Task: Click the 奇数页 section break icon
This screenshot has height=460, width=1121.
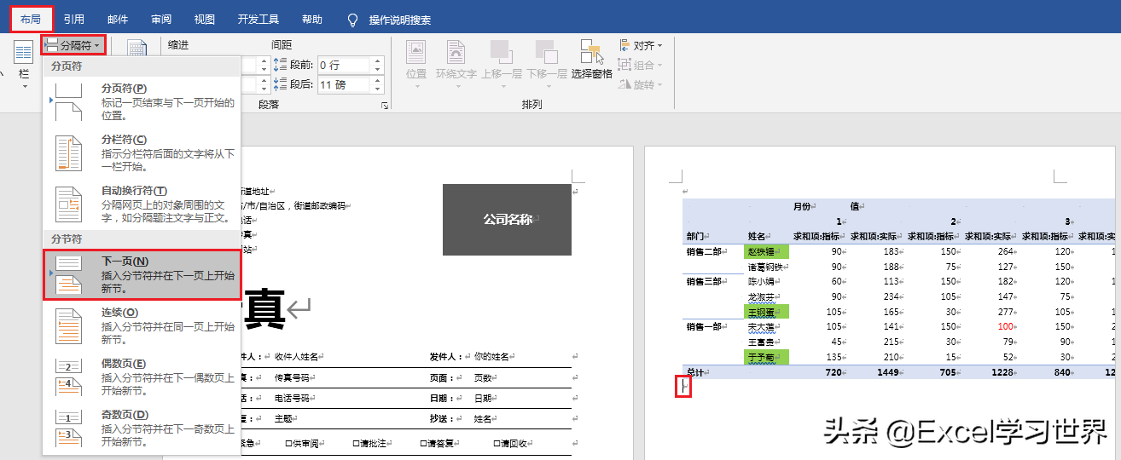Action: coord(68,428)
